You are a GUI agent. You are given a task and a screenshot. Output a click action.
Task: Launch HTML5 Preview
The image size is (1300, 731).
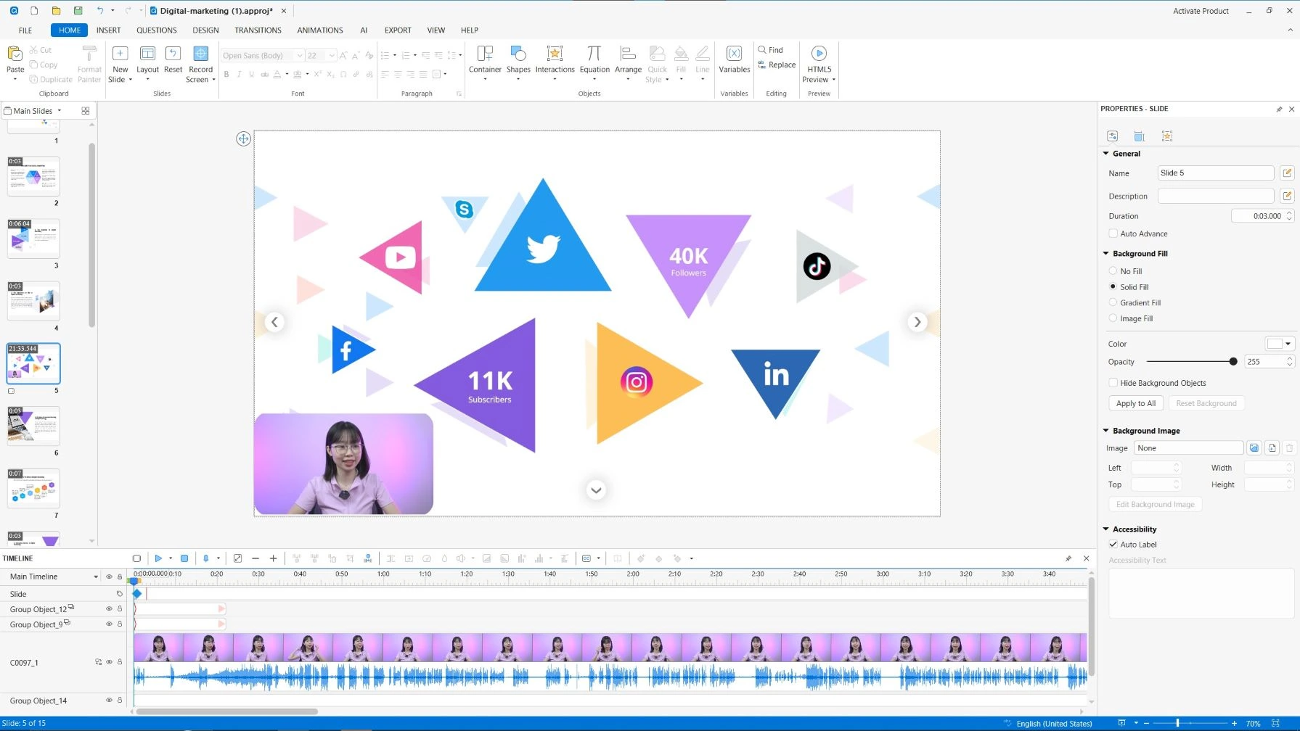pos(818,54)
